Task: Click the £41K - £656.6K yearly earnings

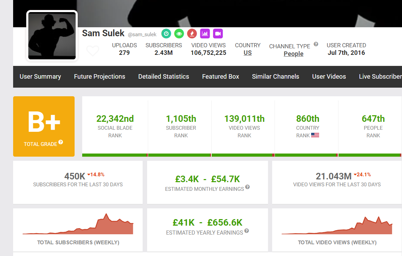Action: click(208, 223)
